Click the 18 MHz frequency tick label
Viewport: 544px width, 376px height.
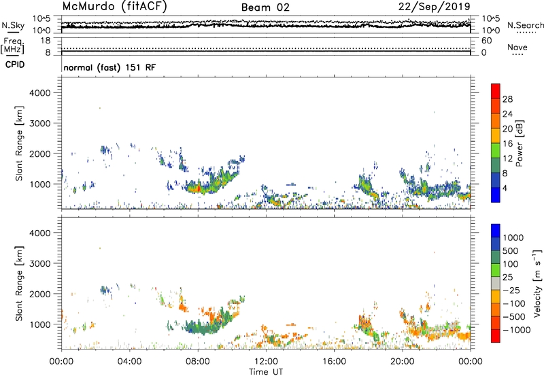click(46, 41)
